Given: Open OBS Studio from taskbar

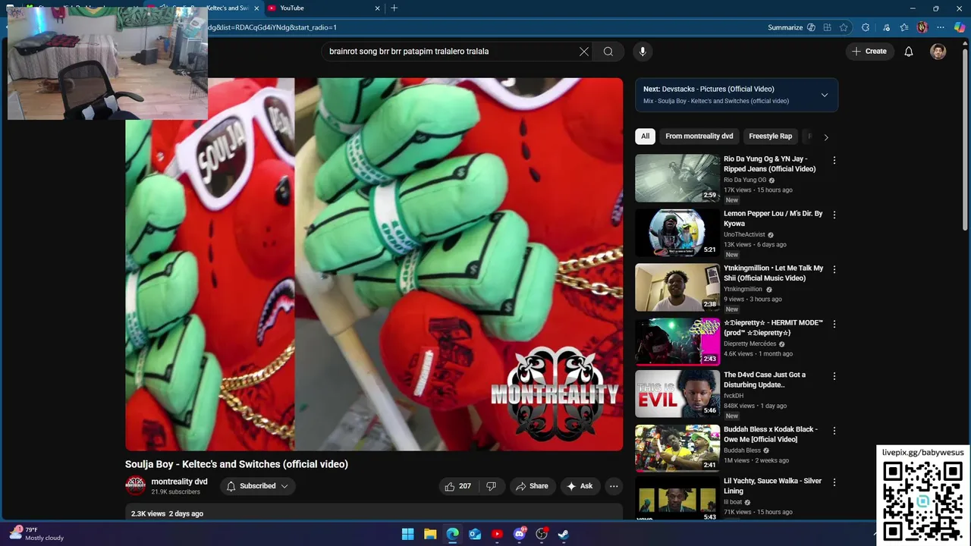Looking at the screenshot, I should pyautogui.click(x=542, y=534).
